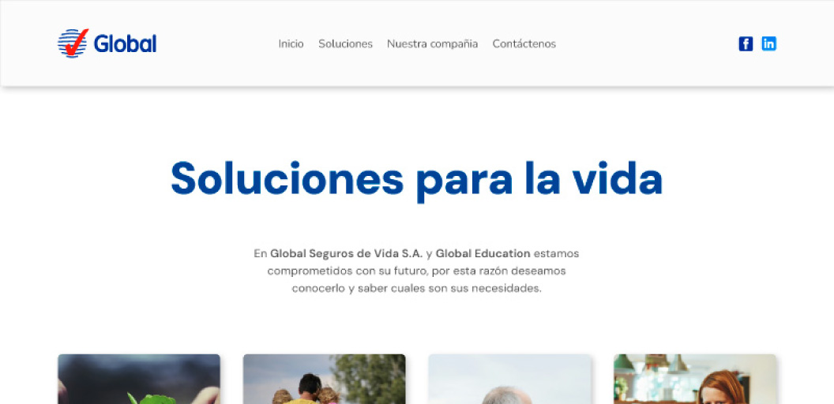Open the LinkedIn profile icon
Image resolution: width=834 pixels, height=404 pixels.
768,44
